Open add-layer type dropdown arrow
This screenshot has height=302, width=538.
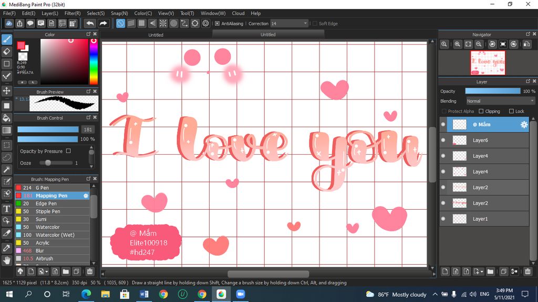click(482, 272)
